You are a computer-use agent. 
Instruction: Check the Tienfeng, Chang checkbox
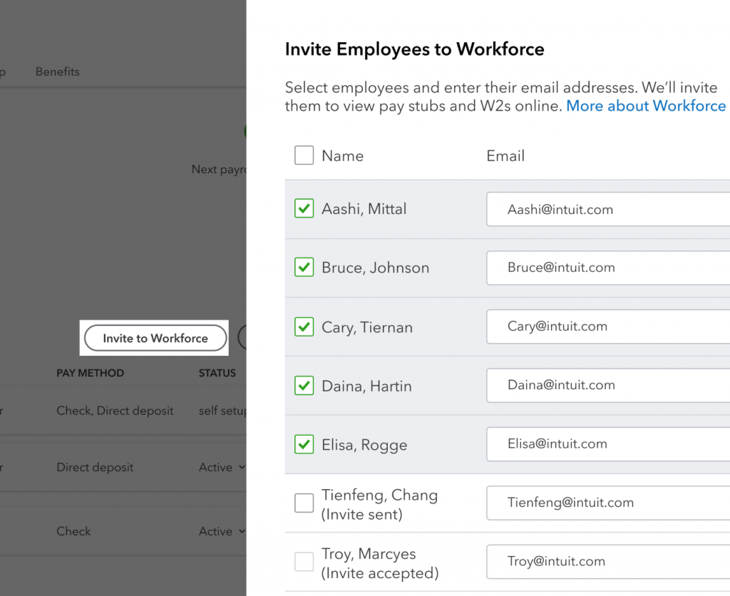click(304, 503)
